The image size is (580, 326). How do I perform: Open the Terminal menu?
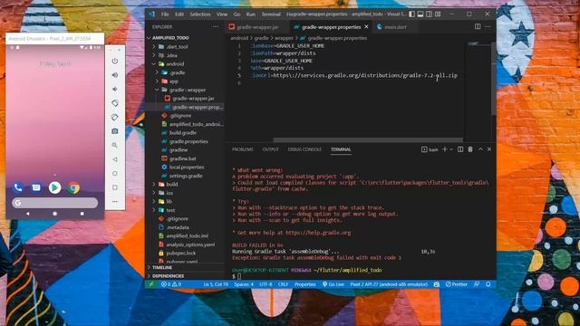coord(271,14)
